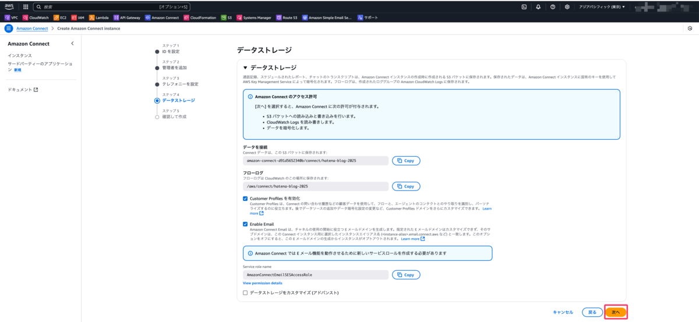This screenshot has width=699, height=322.
Task: Copy the フローログ CloudWatch path
Action: (406, 186)
